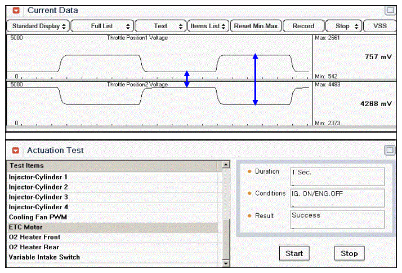Click the Max: 2661 reading
The width and height of the screenshot is (402, 273).
327,38
